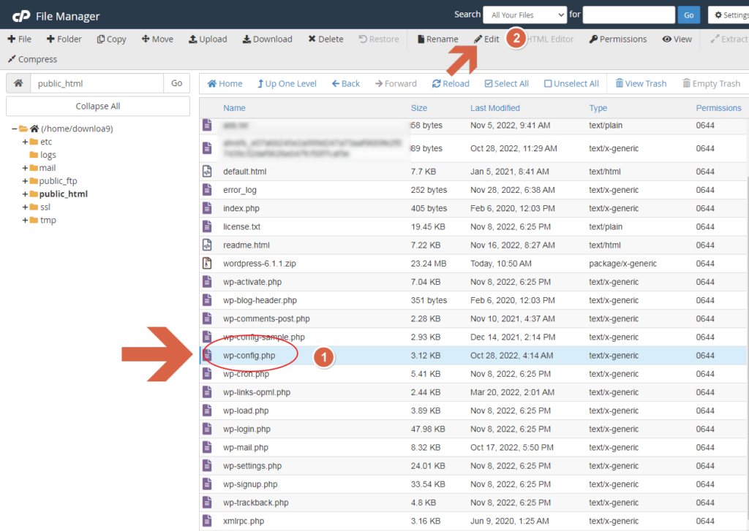
Task: Click Go next to the path field
Action: pos(177,83)
